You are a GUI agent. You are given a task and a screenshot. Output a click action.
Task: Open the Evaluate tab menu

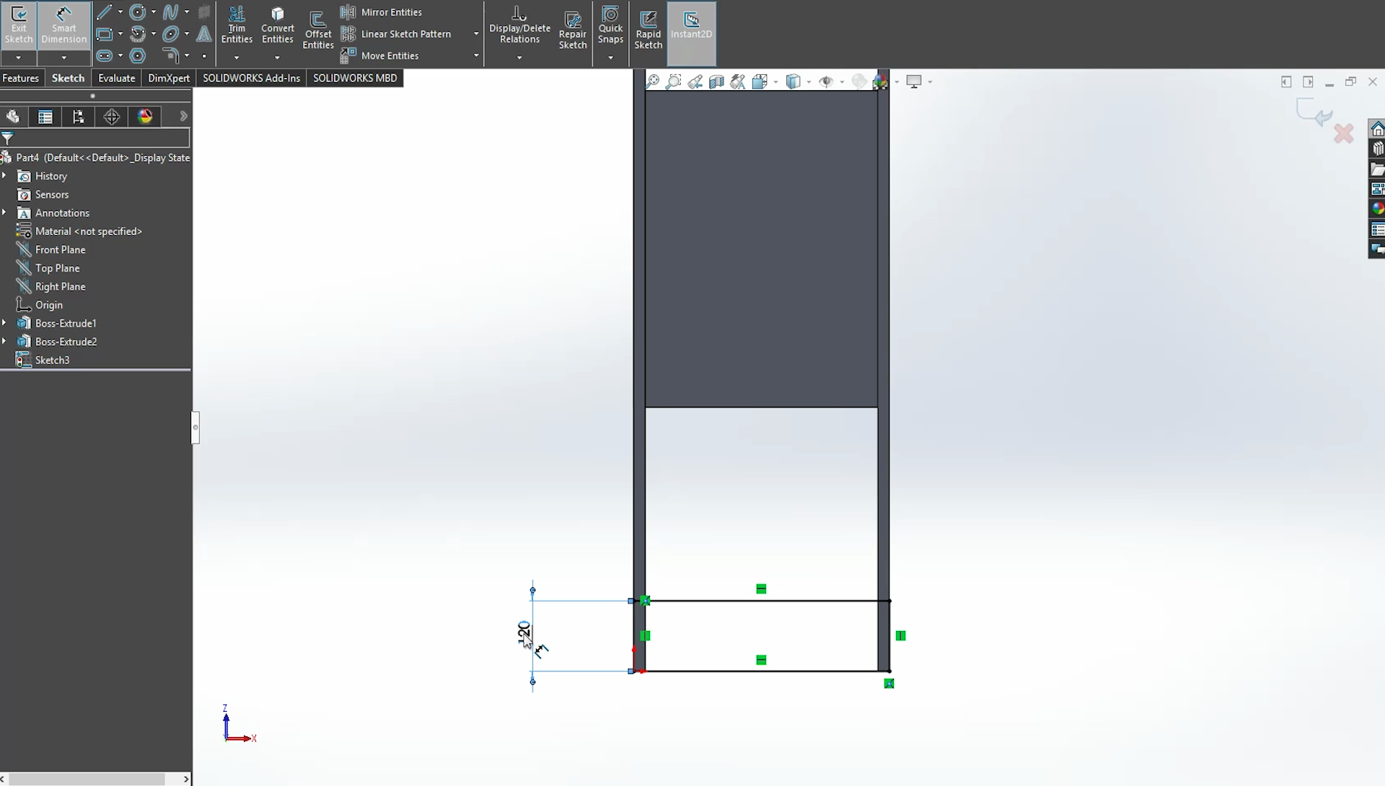point(116,78)
